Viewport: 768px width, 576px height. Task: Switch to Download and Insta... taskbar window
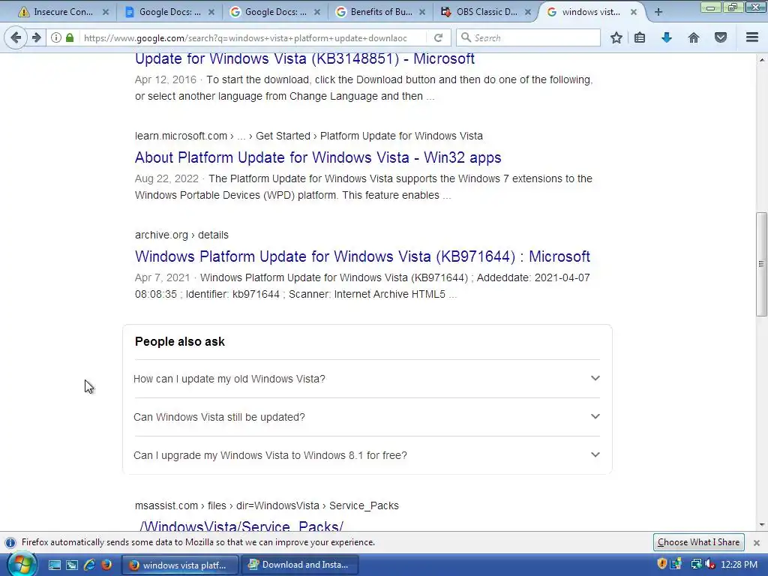pyautogui.click(x=298, y=565)
